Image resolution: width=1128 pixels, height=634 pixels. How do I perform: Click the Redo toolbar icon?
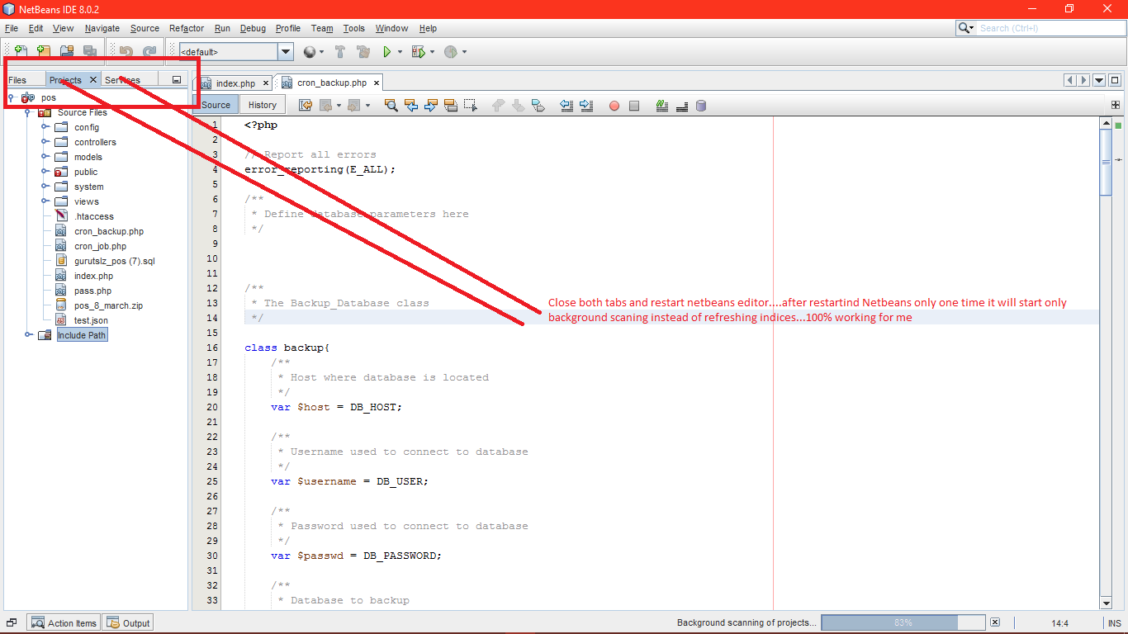[x=149, y=51]
